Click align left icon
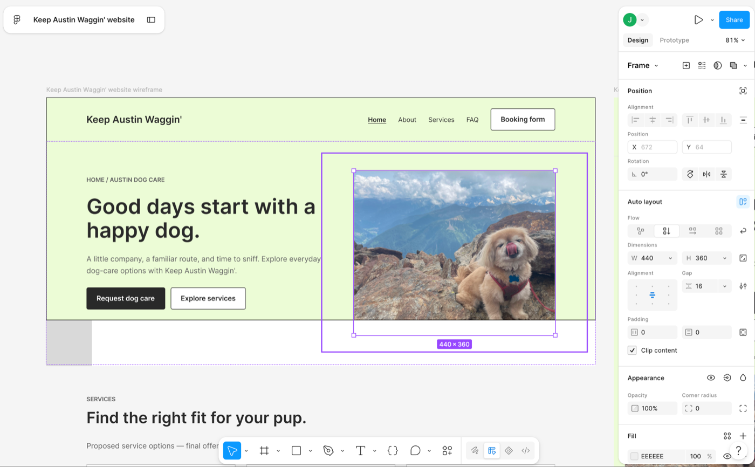Image resolution: width=755 pixels, height=467 pixels. pyautogui.click(x=636, y=120)
